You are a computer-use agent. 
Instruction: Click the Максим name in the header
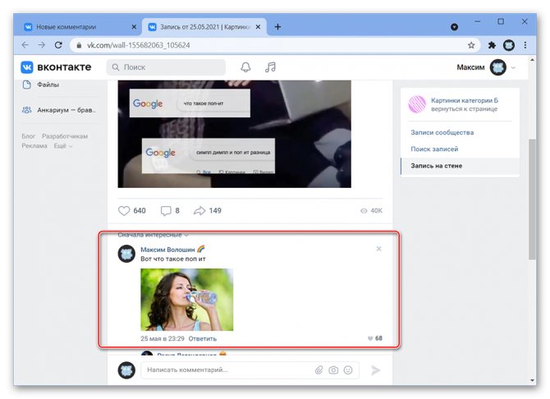click(470, 67)
